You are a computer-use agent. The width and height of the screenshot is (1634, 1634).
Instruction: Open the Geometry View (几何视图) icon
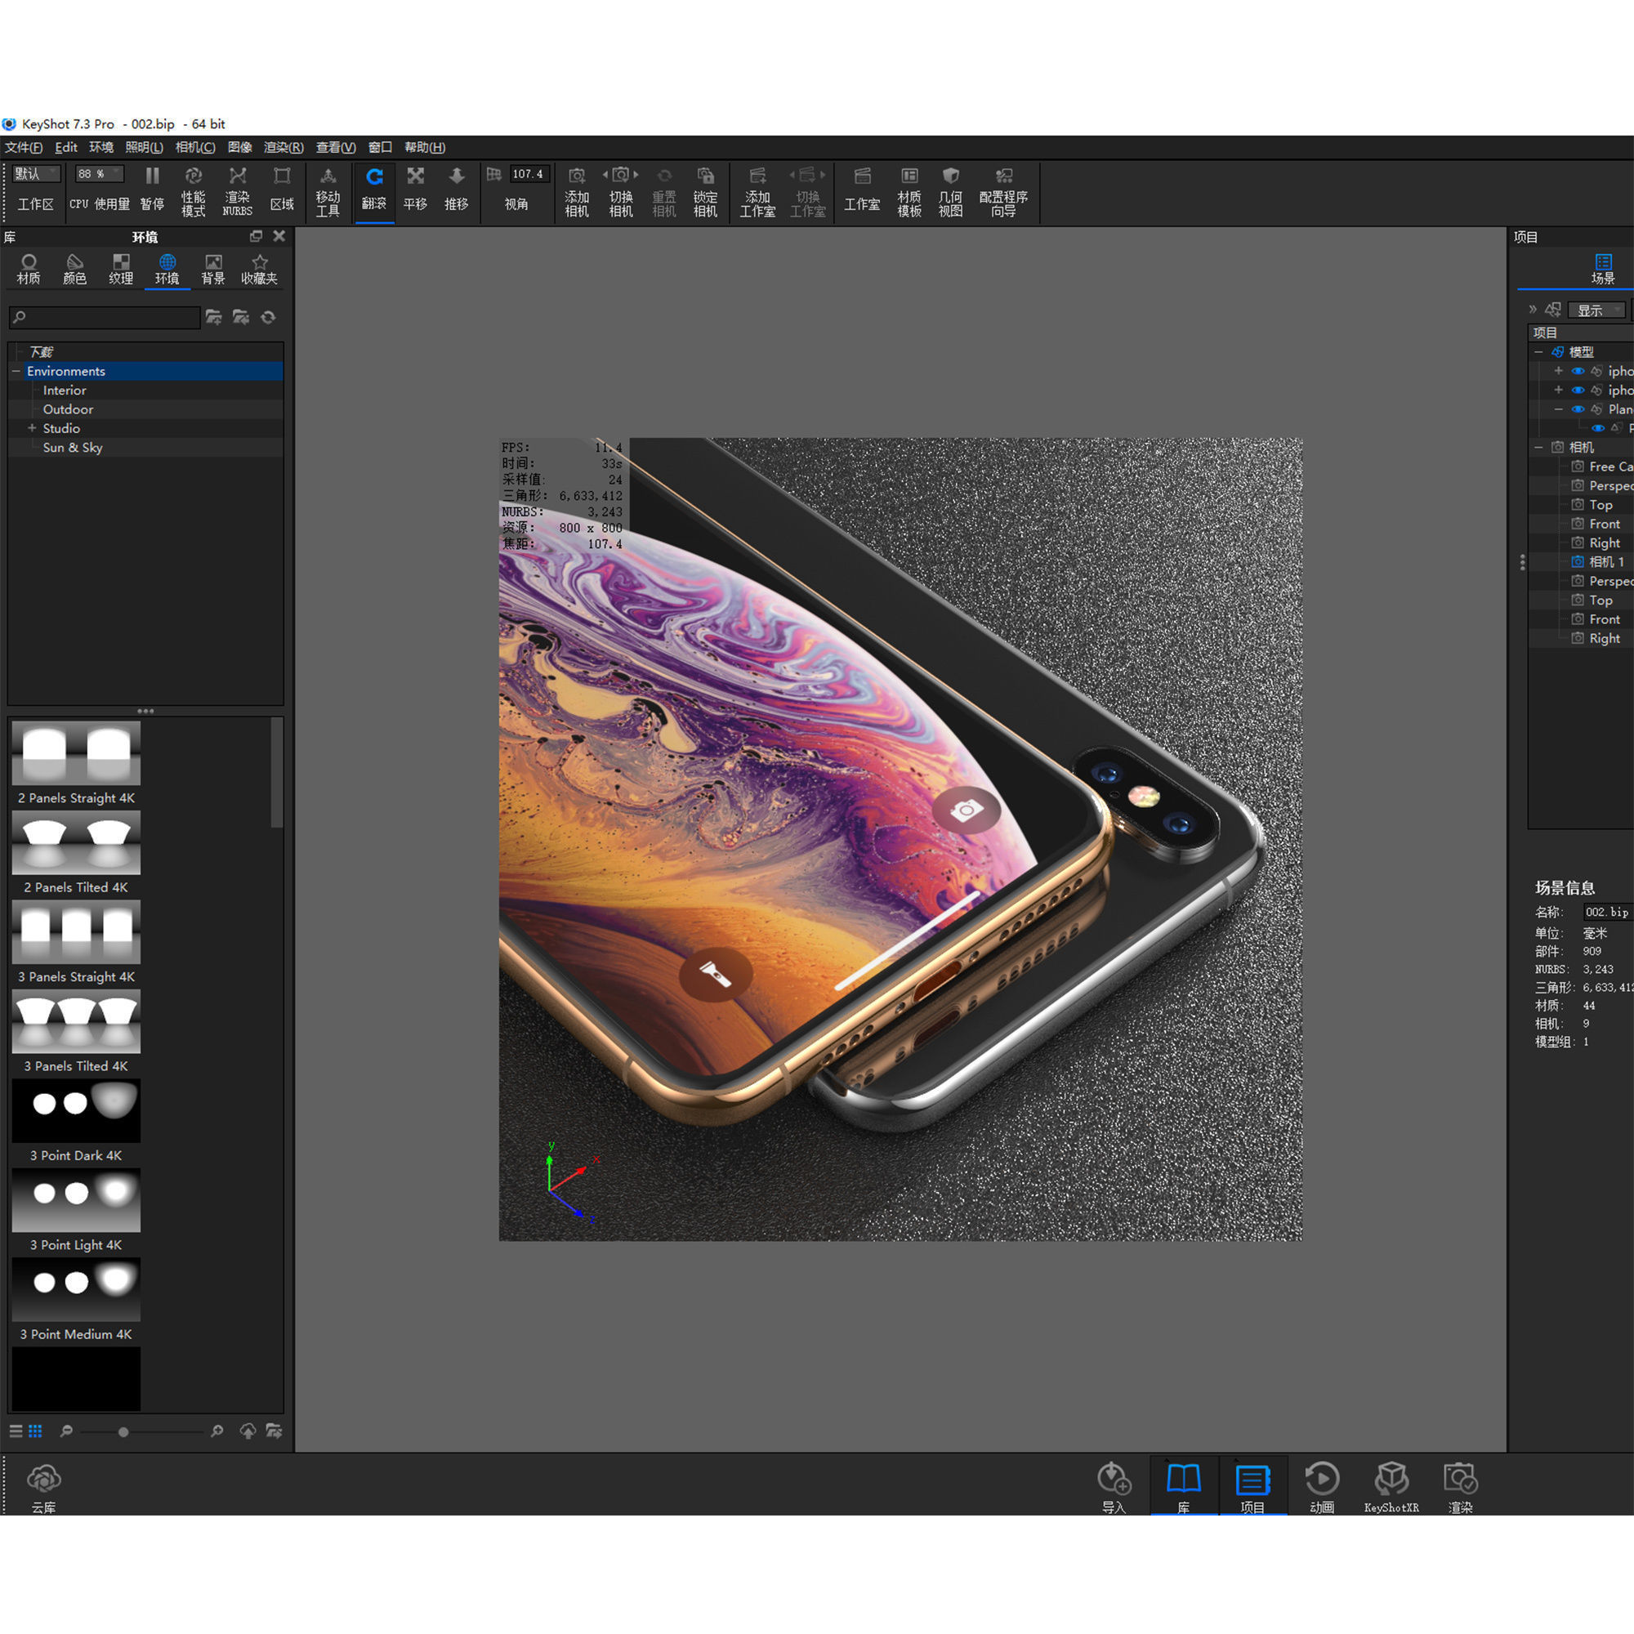click(x=951, y=176)
